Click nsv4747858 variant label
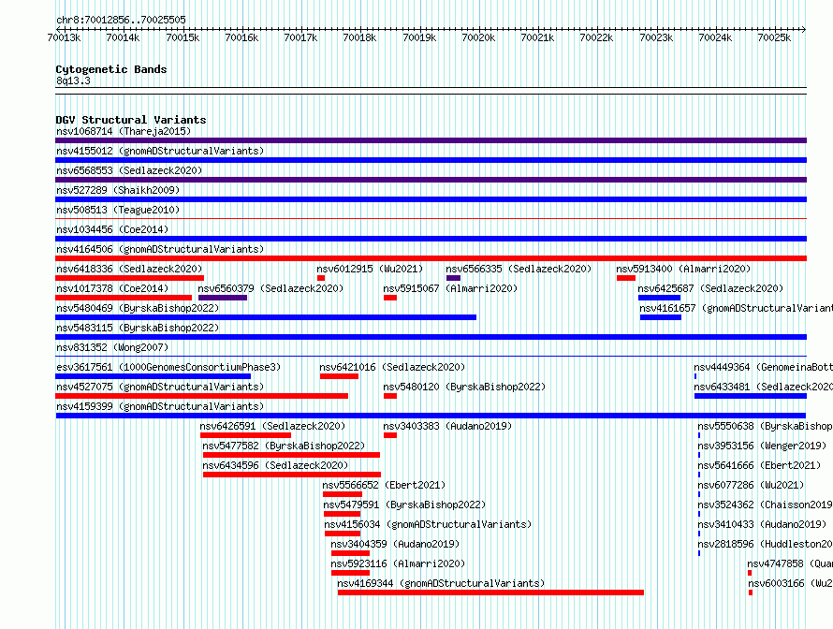The width and height of the screenshot is (833, 629). tap(790, 563)
